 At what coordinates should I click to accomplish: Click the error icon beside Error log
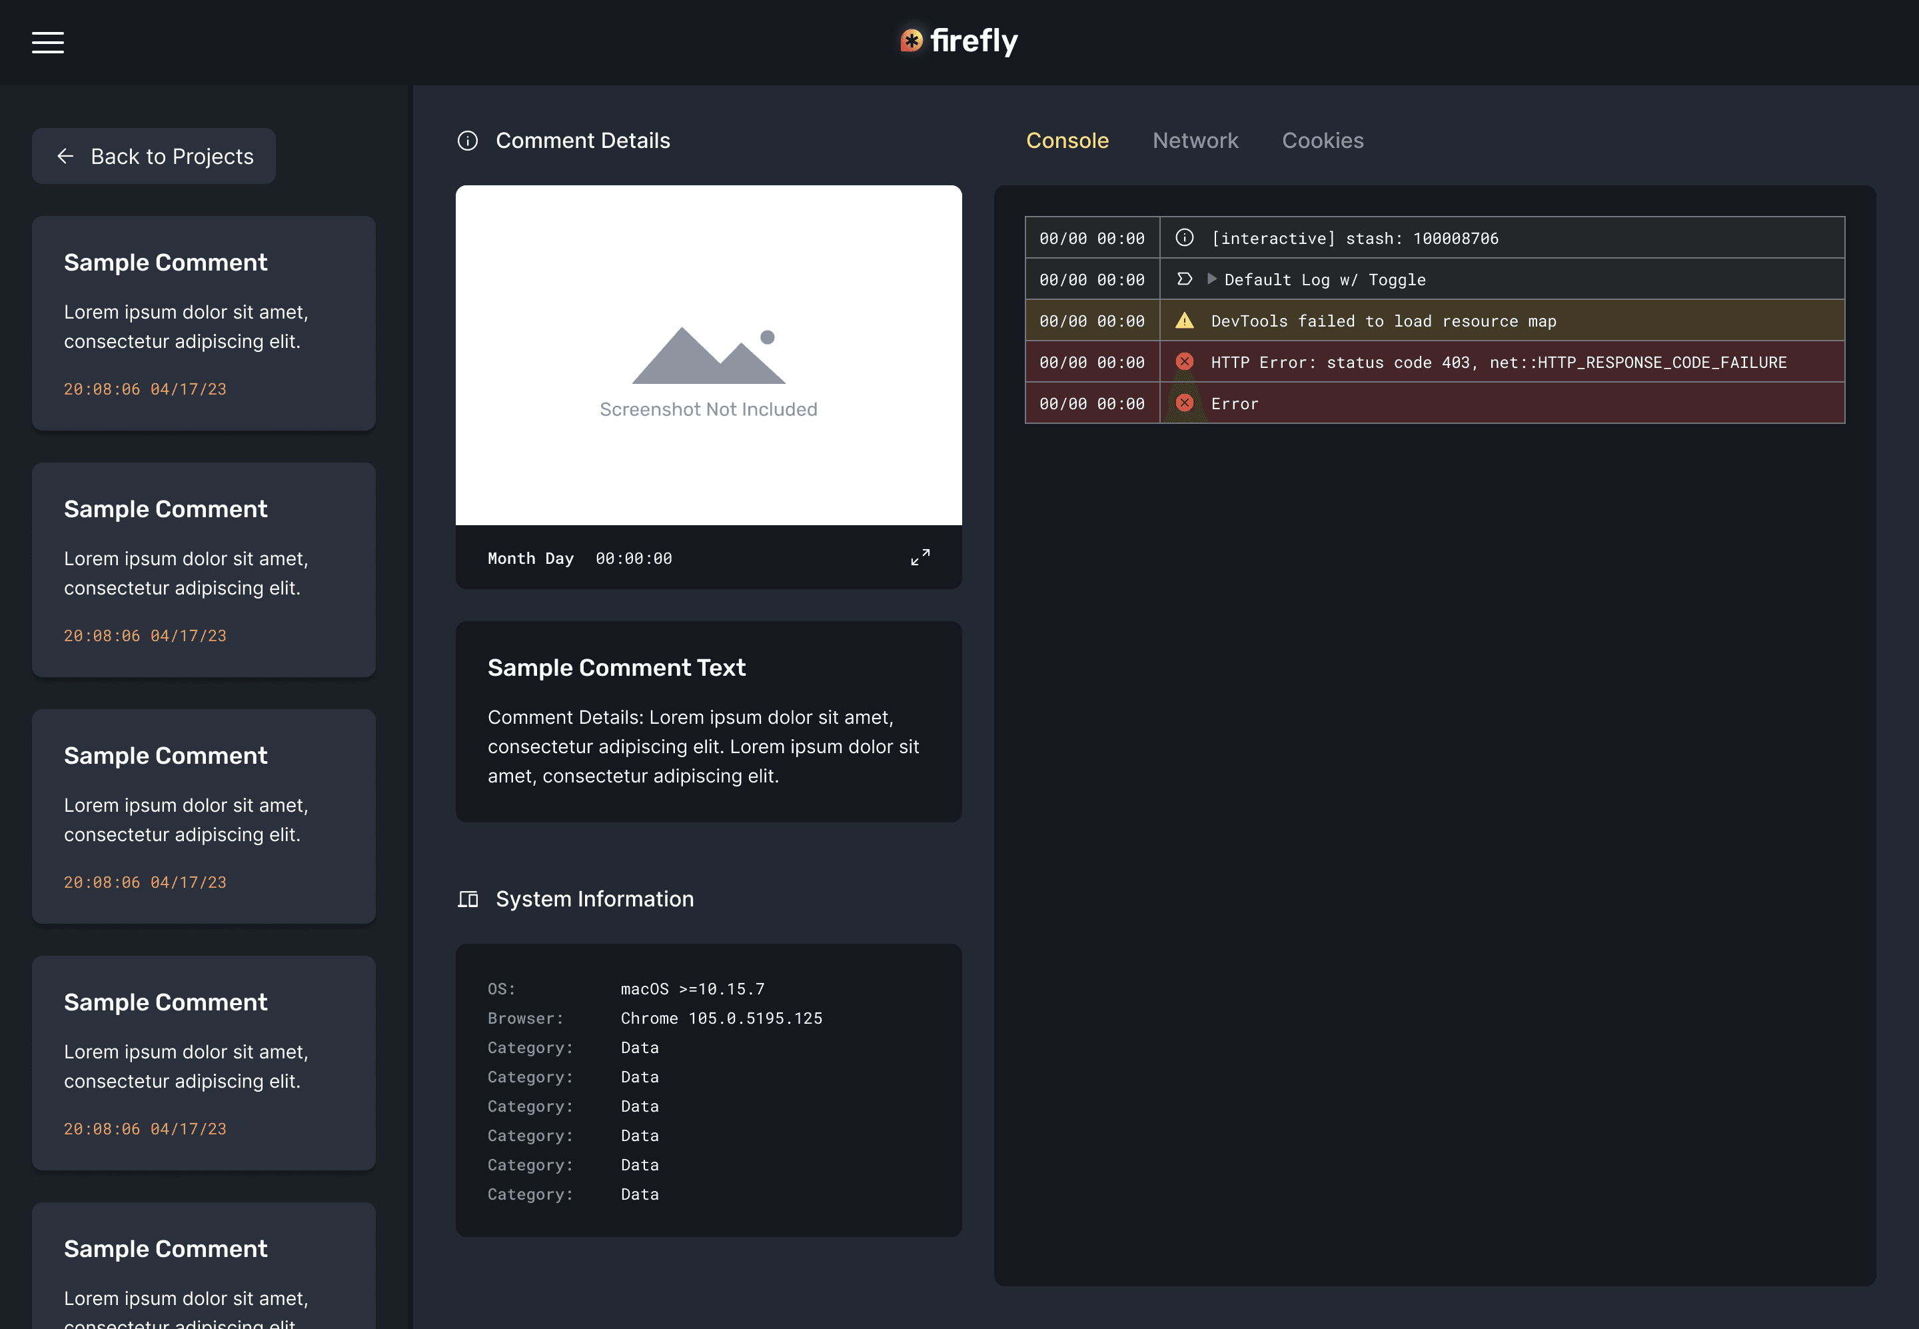coord(1185,403)
